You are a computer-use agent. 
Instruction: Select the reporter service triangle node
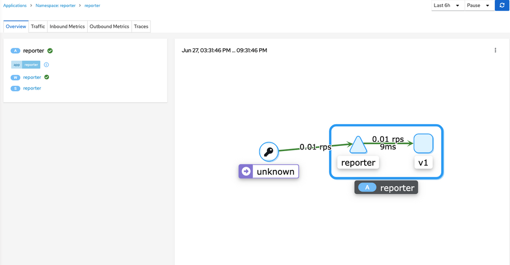coord(357,144)
